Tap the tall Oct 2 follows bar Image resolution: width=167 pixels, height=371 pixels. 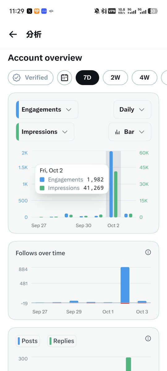(125, 285)
